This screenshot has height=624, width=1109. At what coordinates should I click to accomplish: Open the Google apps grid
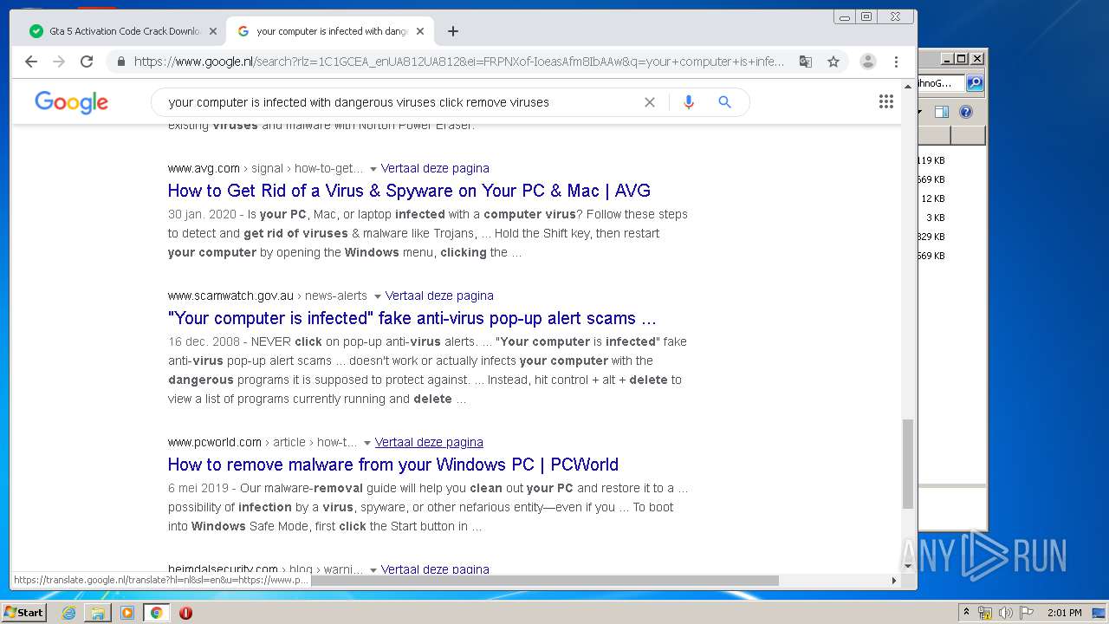tap(885, 102)
